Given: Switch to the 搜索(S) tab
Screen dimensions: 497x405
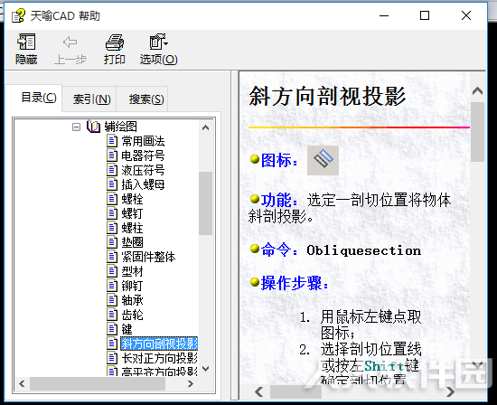Looking at the screenshot, I should pos(146,99).
